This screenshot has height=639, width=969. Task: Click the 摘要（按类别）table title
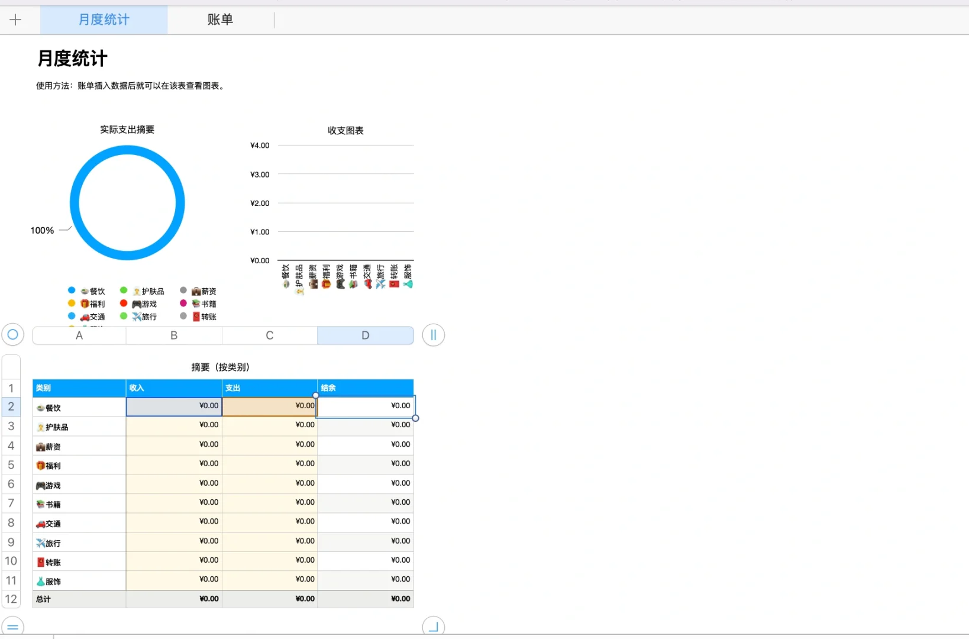coord(220,367)
